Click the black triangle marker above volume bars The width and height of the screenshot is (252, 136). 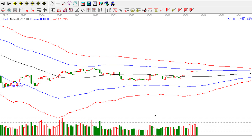(155, 116)
